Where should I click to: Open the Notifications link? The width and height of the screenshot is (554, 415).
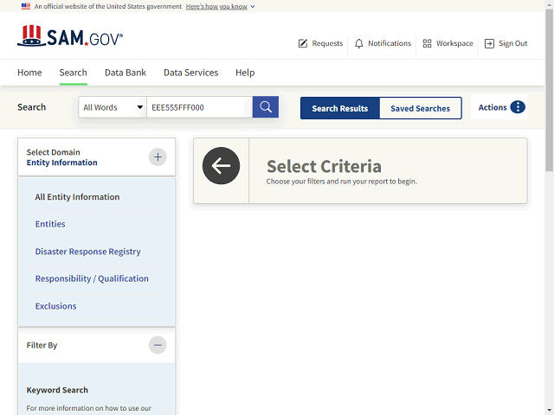pos(383,43)
